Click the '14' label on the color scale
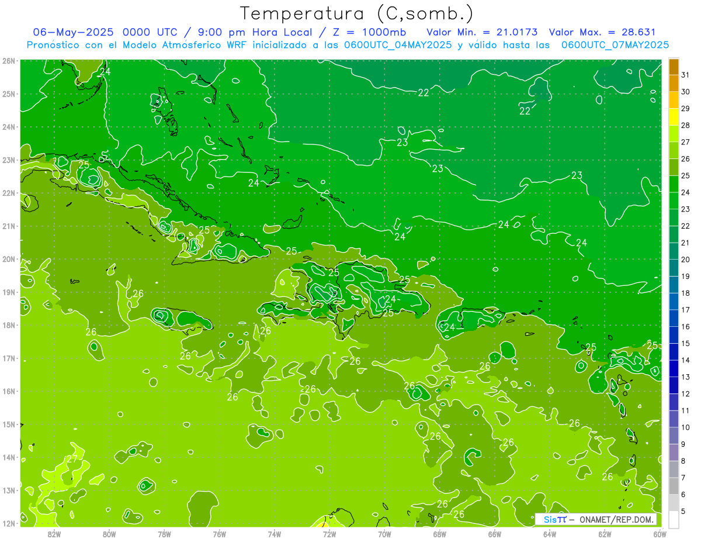 (685, 360)
